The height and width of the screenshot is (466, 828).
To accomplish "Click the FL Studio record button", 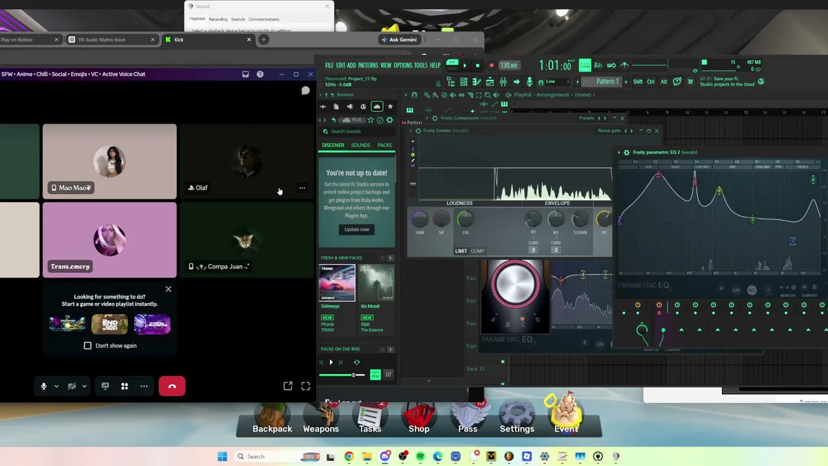I will click(492, 65).
